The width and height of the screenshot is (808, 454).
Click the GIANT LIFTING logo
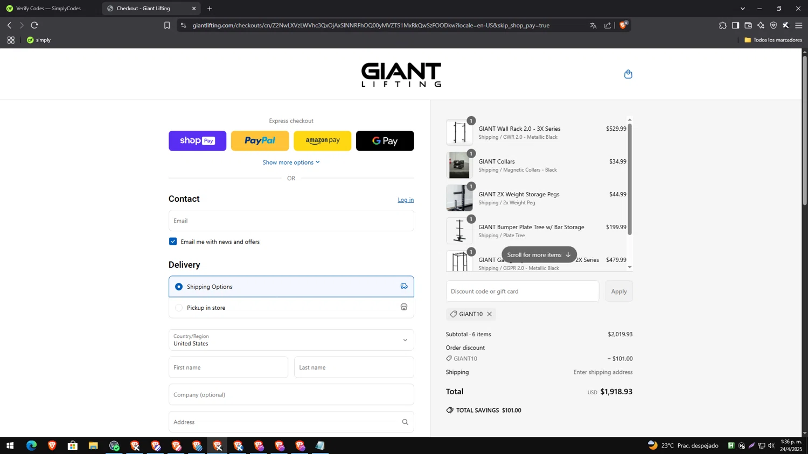pyautogui.click(x=401, y=74)
